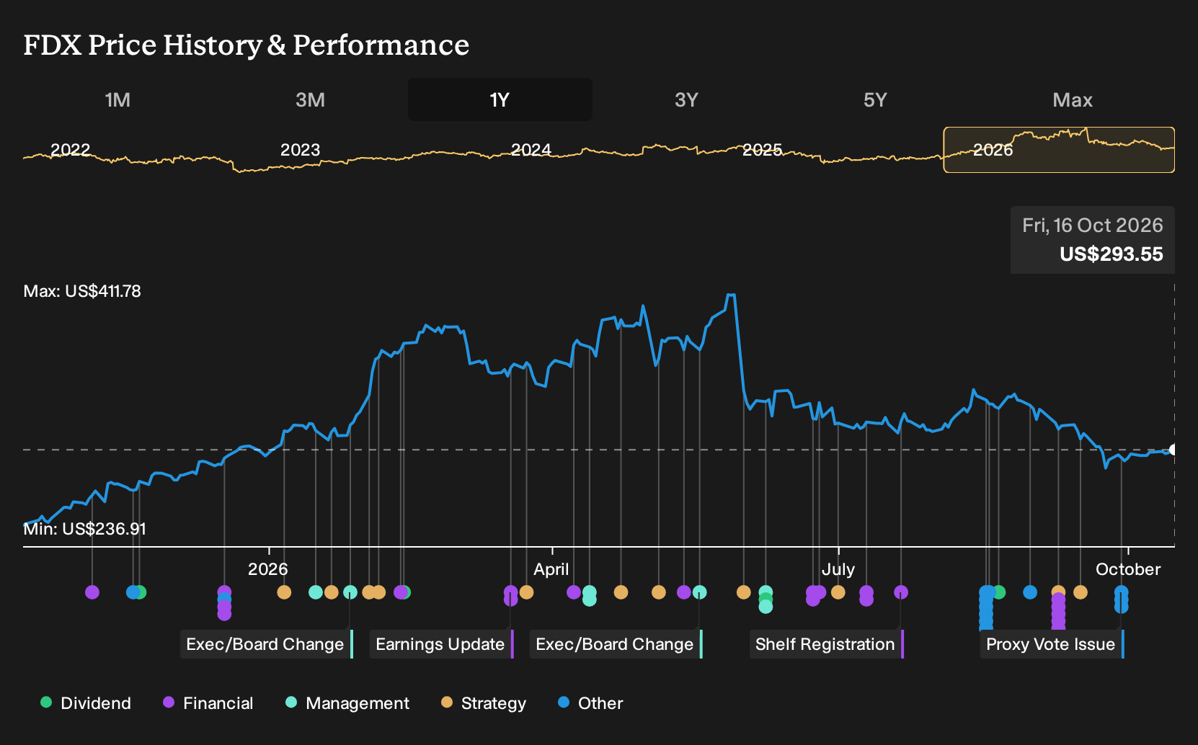Toggle the Financial events legend filter

pos(208,702)
